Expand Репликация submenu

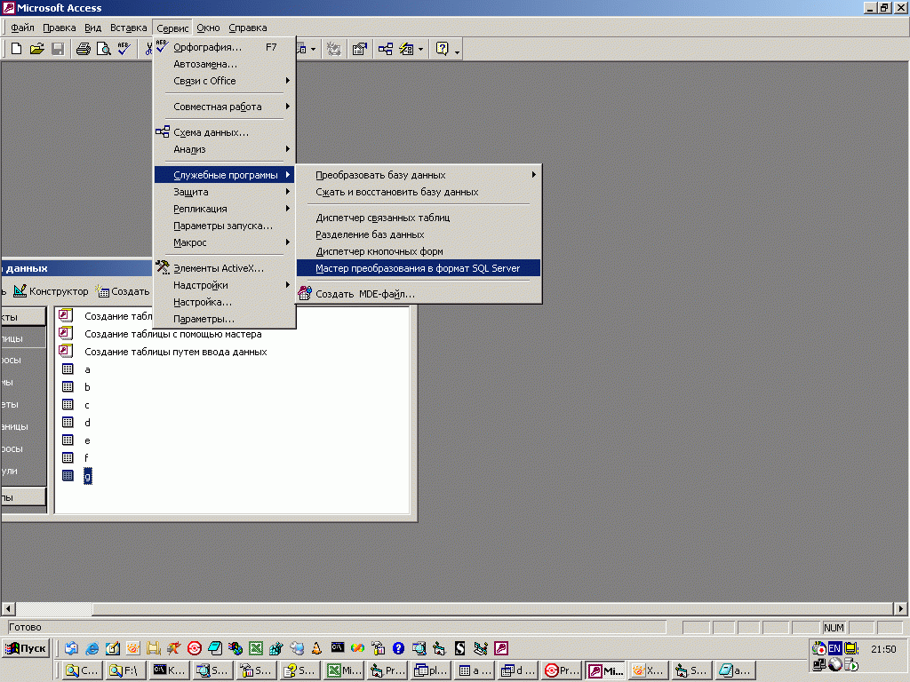click(225, 208)
